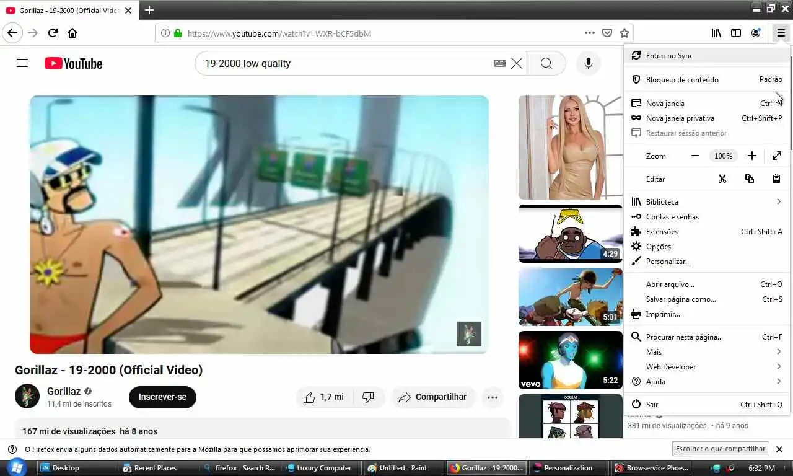This screenshot has width=793, height=476.
Task: Reload the page with the refresh icon
Action: (53, 33)
